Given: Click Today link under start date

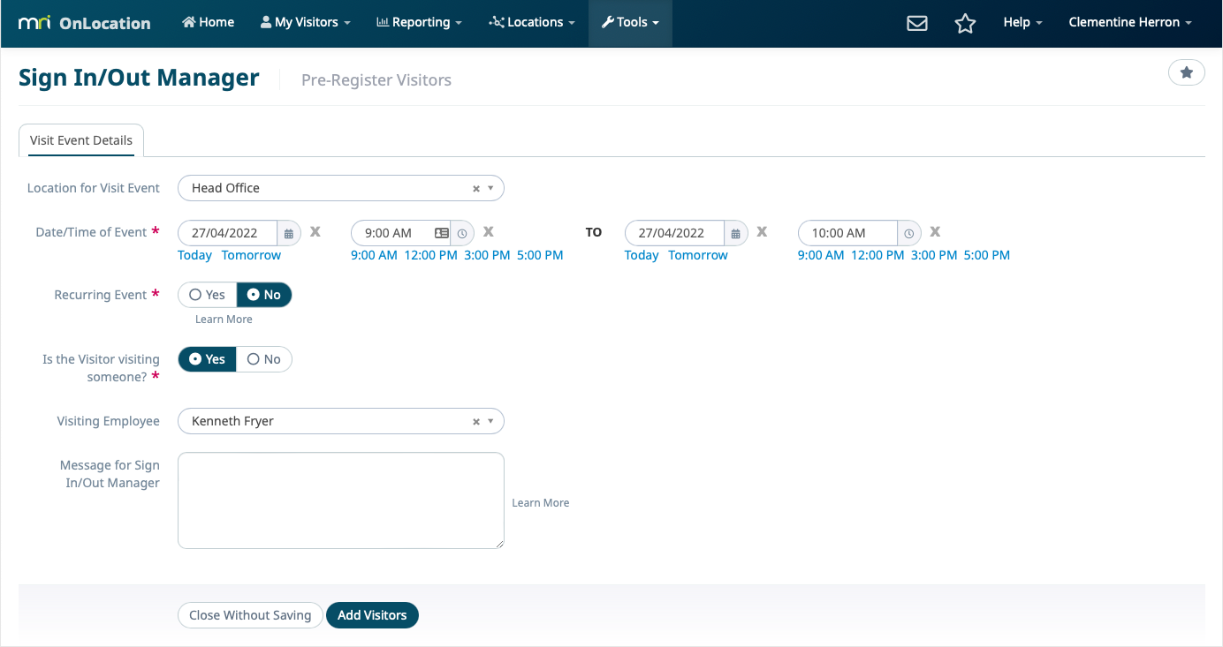Looking at the screenshot, I should tap(194, 255).
